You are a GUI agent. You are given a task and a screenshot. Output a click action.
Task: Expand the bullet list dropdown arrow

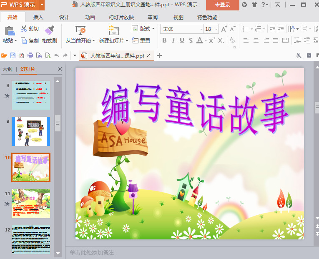[x=252, y=29]
